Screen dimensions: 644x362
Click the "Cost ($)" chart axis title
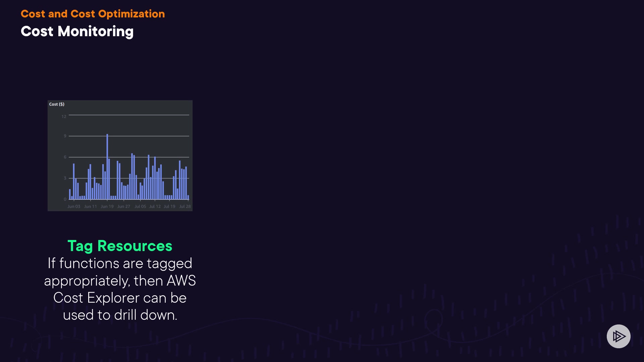coord(57,104)
